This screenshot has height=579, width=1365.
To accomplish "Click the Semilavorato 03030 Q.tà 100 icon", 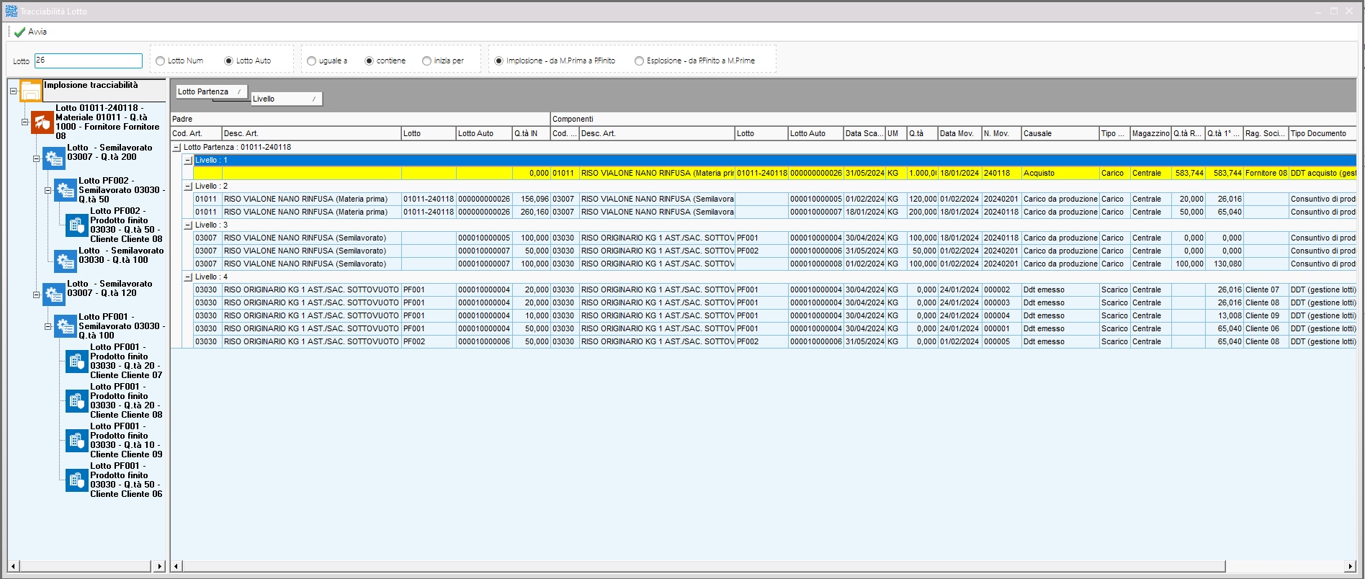I will click(x=66, y=261).
